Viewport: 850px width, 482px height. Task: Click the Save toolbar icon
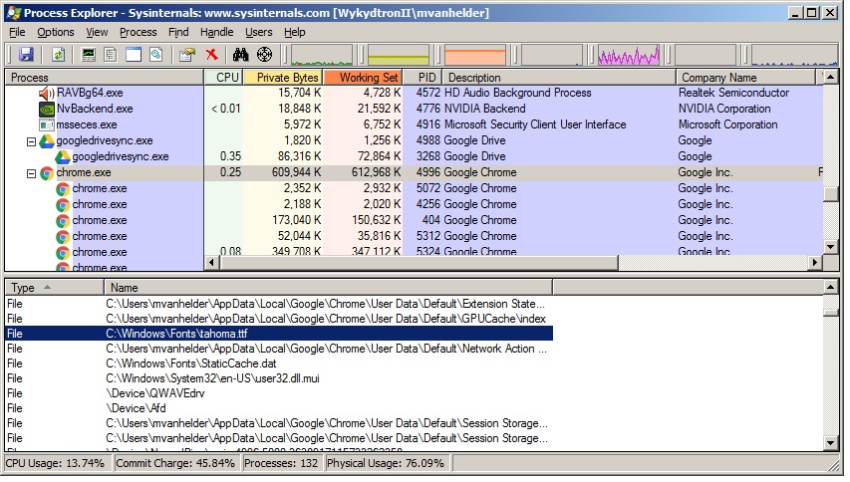click(26, 55)
